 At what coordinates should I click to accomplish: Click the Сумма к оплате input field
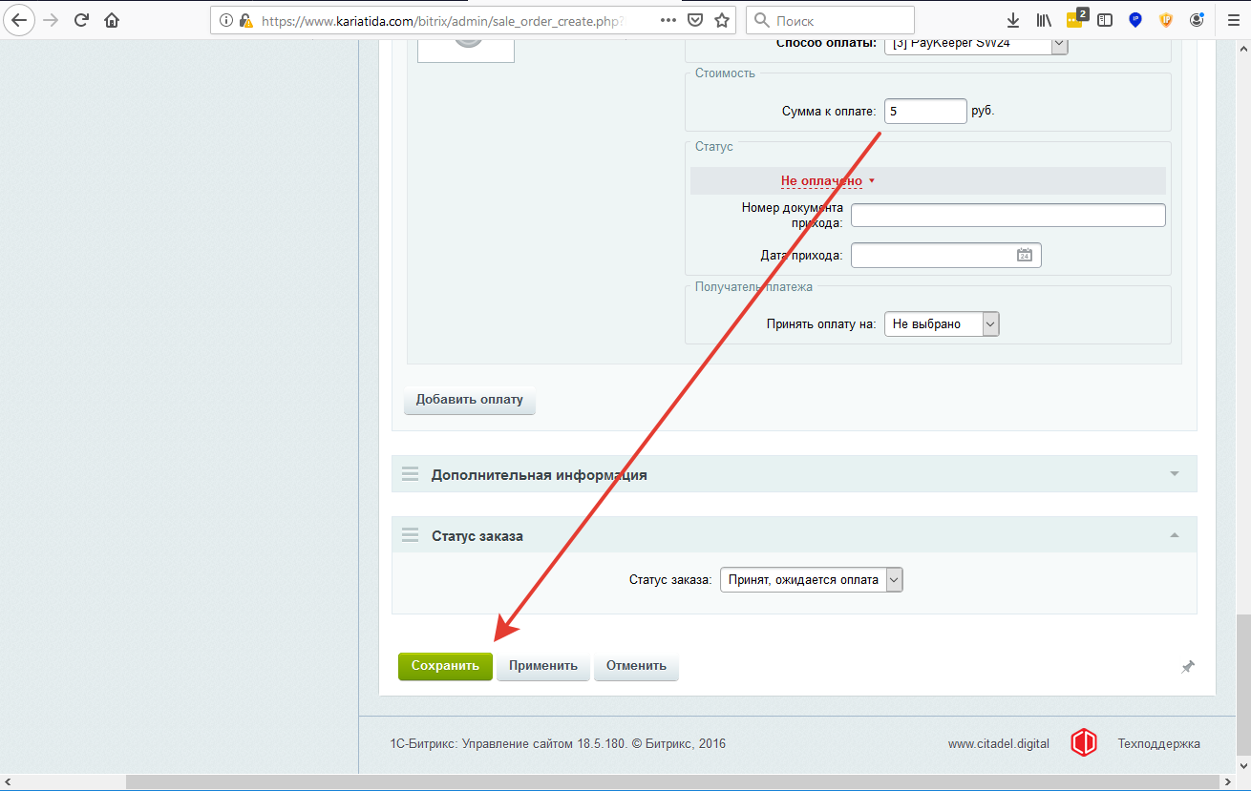point(924,112)
